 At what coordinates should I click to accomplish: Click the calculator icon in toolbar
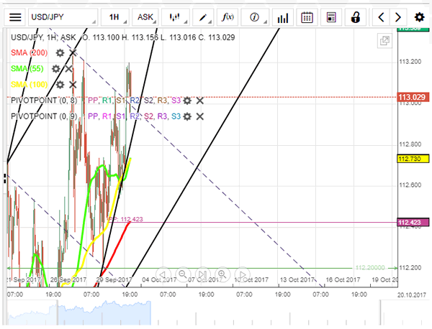click(331, 17)
